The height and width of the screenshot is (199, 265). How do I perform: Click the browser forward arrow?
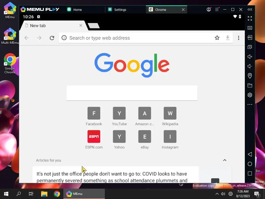39,38
